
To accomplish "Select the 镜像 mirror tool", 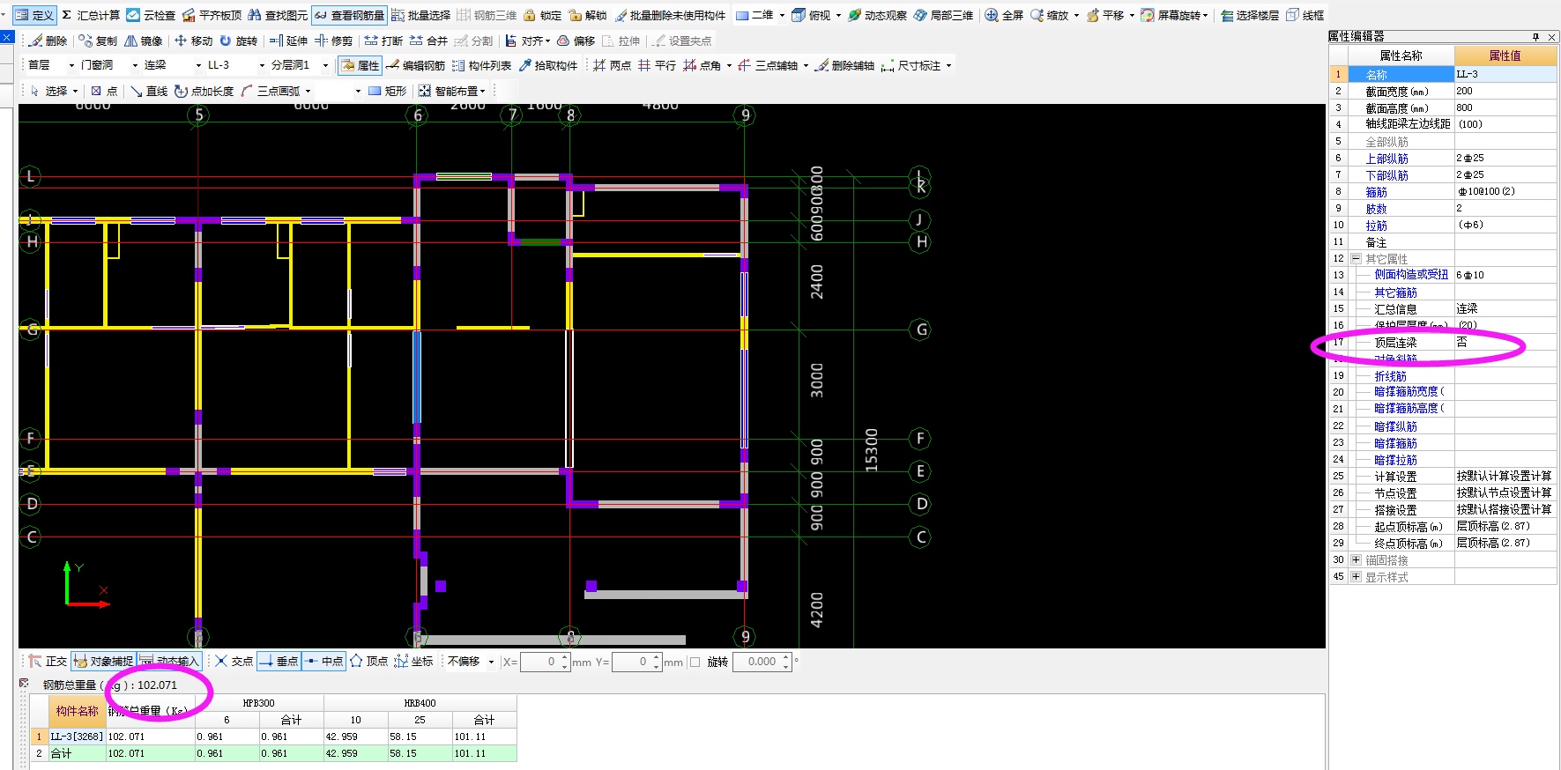I will point(143,41).
